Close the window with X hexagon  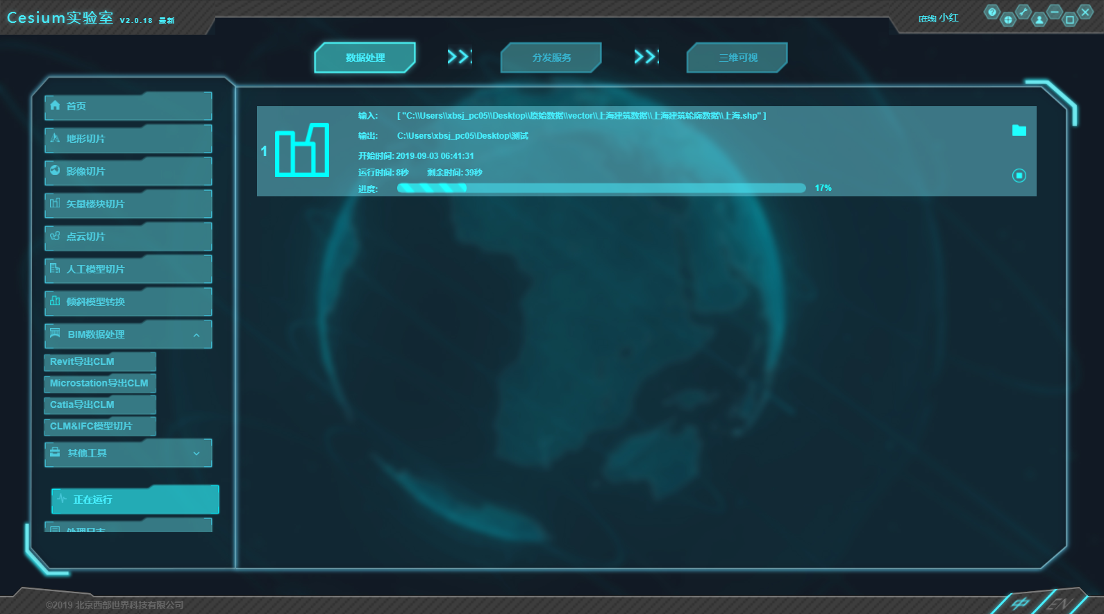click(1085, 12)
